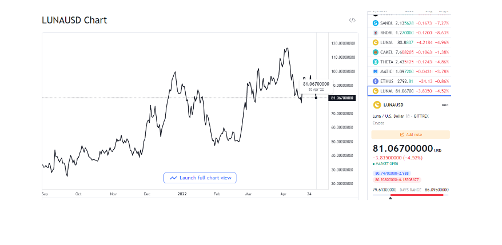The width and height of the screenshot is (502, 245).
Task: Click LUNA icon in the 80.8807 row
Action: click(x=376, y=42)
